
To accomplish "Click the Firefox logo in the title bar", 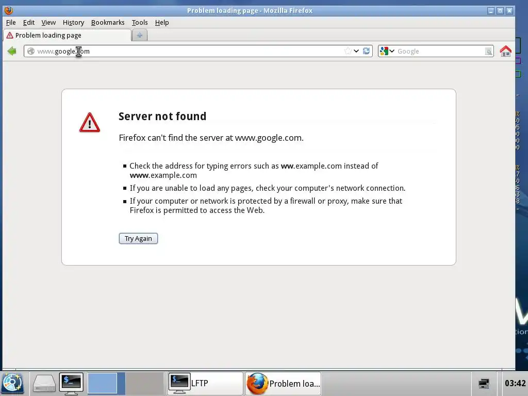I will (x=8, y=10).
